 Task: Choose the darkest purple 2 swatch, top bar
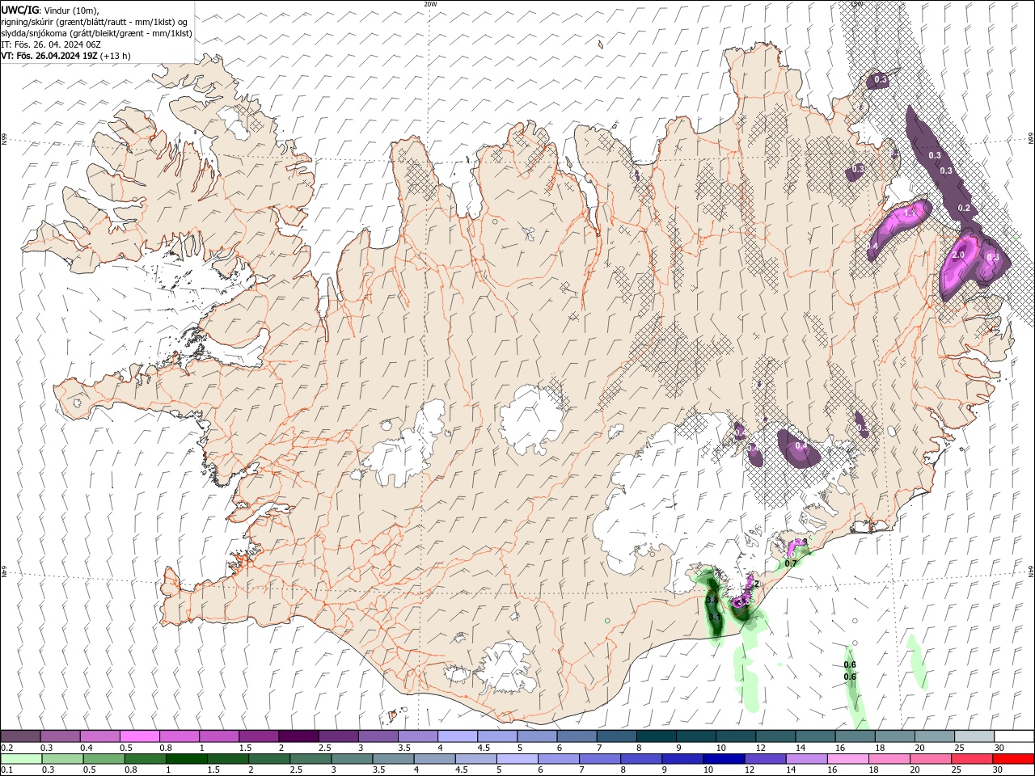[298, 736]
